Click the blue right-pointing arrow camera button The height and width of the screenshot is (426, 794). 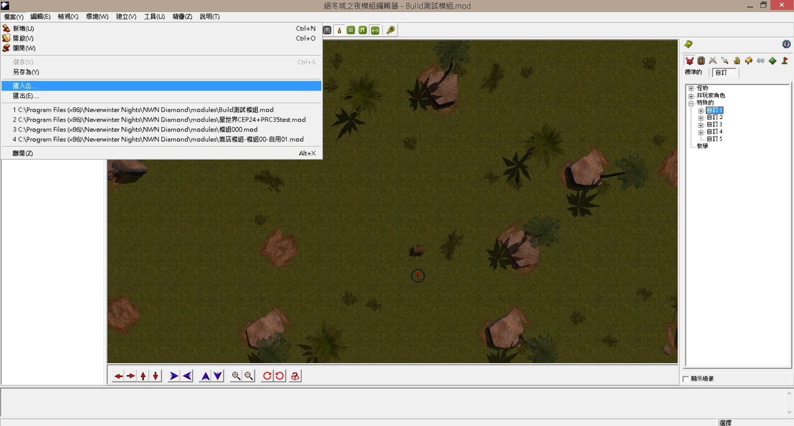[x=174, y=376]
